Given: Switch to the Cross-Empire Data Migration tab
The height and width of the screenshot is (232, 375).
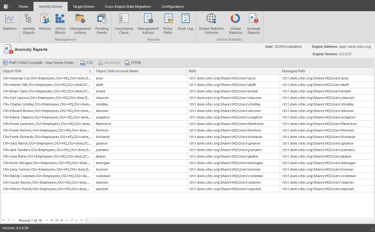Looking at the screenshot, I should coord(128,7).
